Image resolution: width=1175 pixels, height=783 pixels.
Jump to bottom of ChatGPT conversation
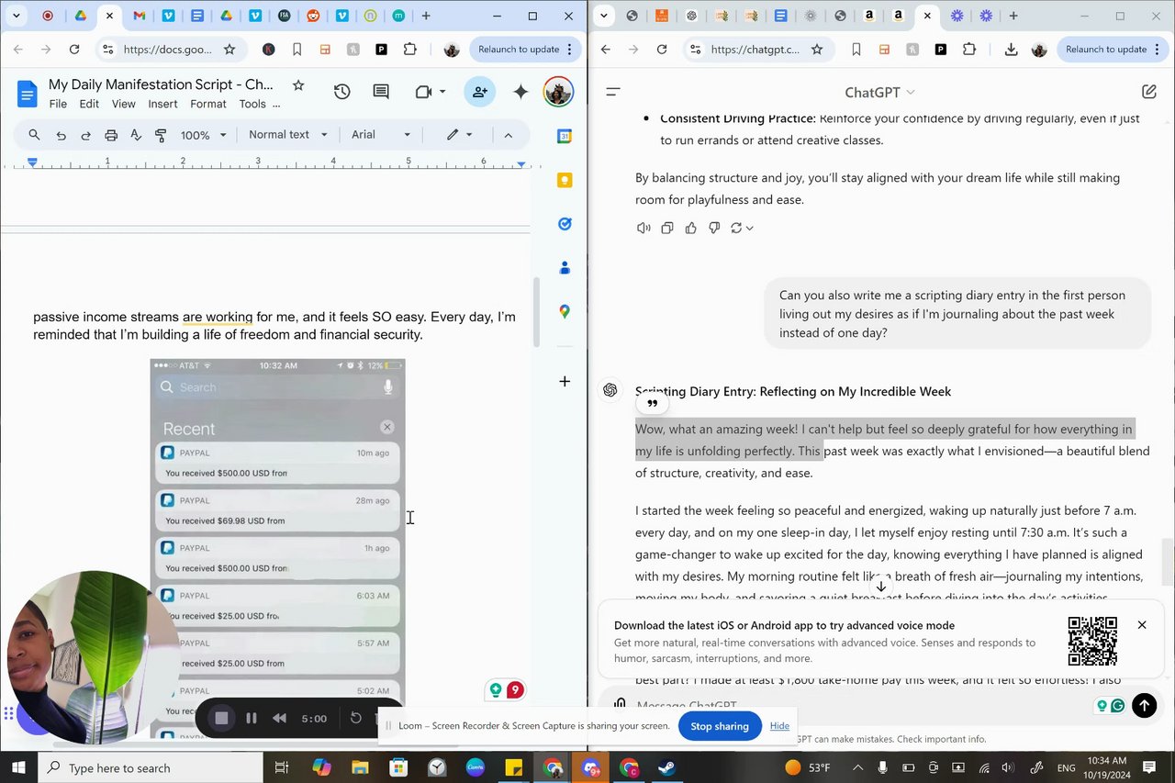(880, 587)
